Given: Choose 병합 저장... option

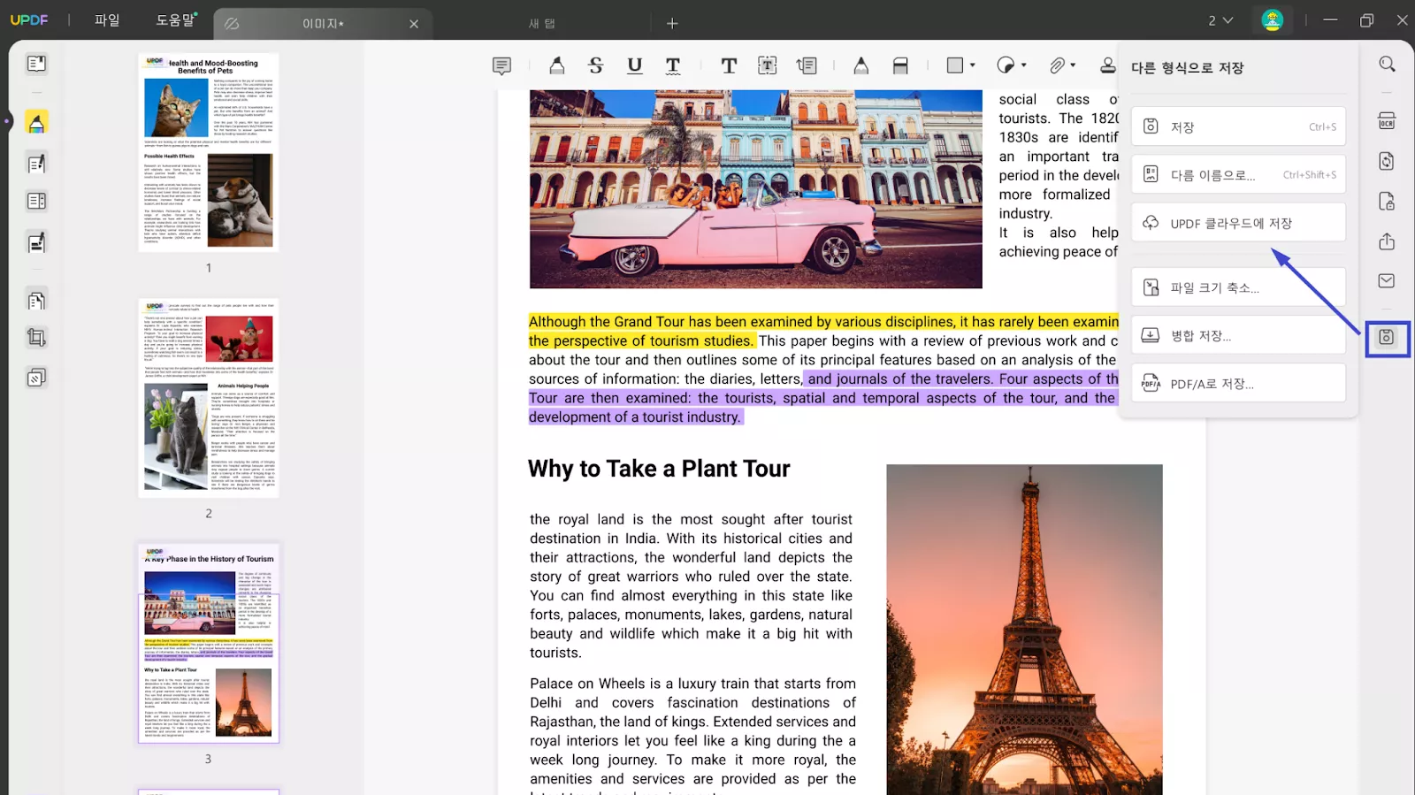Looking at the screenshot, I should click(1238, 335).
